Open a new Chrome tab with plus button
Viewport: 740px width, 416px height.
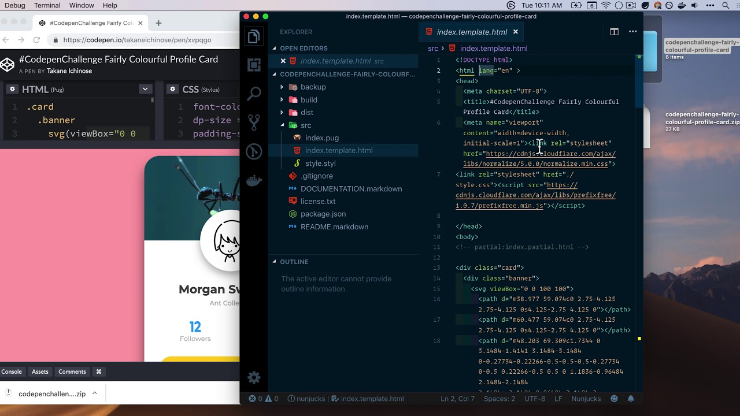point(158,23)
